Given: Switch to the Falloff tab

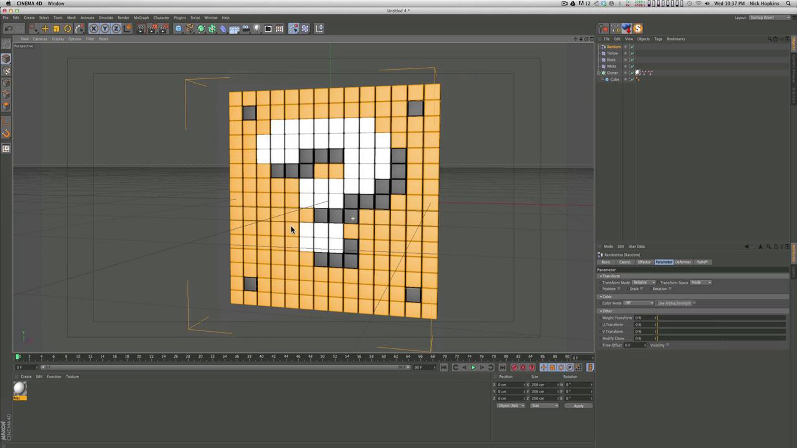Looking at the screenshot, I should click(702, 262).
